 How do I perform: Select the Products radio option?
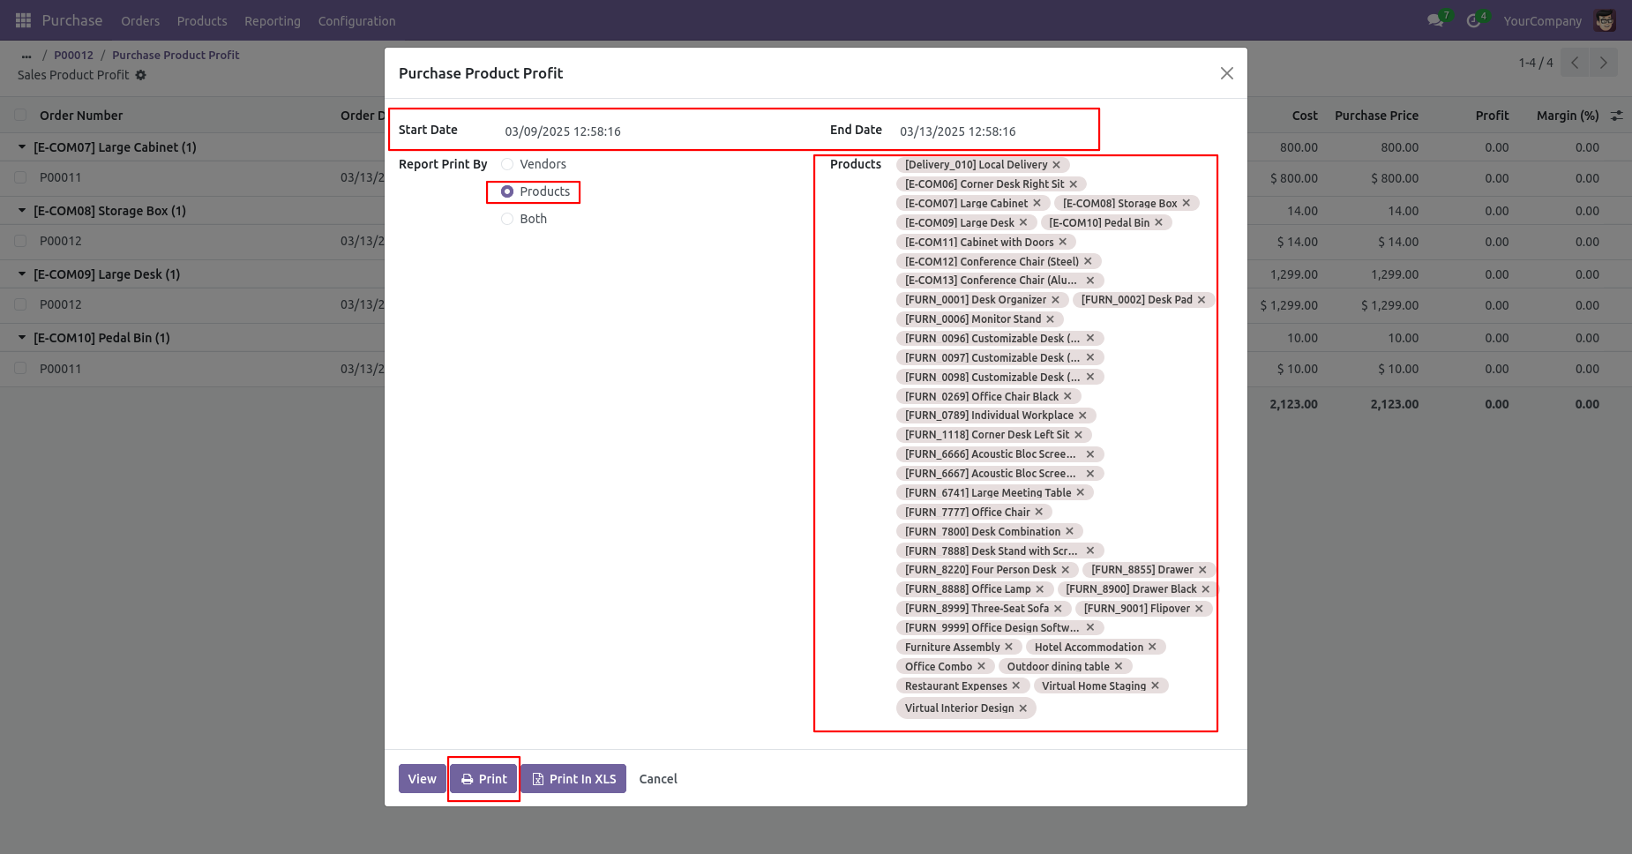507,191
